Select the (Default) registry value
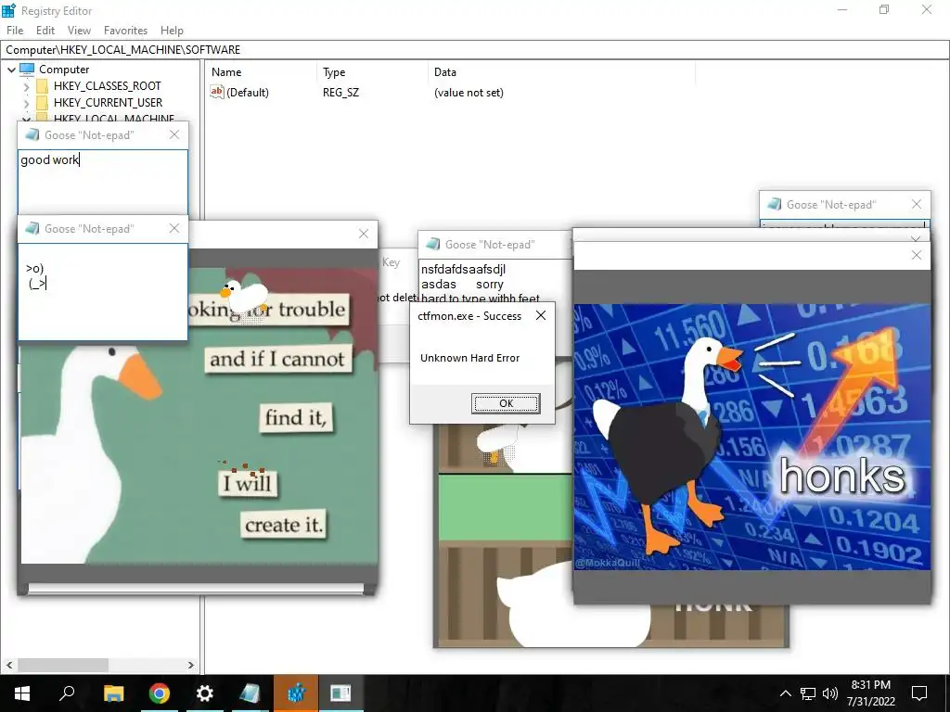The image size is (950, 712). tap(247, 93)
